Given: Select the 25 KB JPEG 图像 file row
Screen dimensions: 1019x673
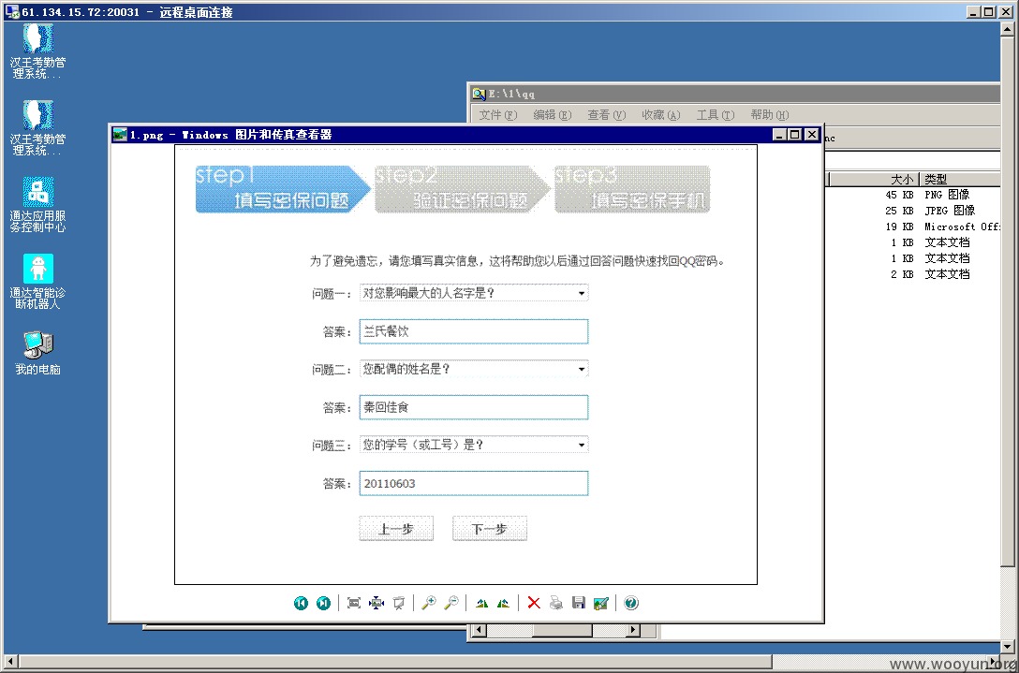Looking at the screenshot, I should coord(912,211).
